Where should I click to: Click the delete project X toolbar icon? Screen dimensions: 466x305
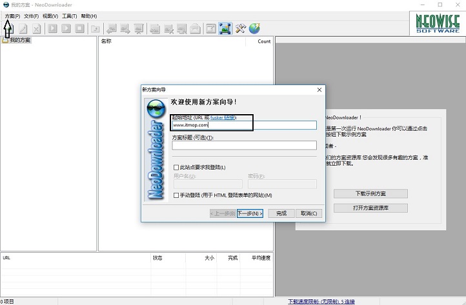(37, 29)
